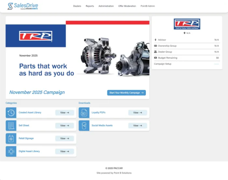Open the Administration menu
228x180 pixels.
pyautogui.click(x=106, y=6)
